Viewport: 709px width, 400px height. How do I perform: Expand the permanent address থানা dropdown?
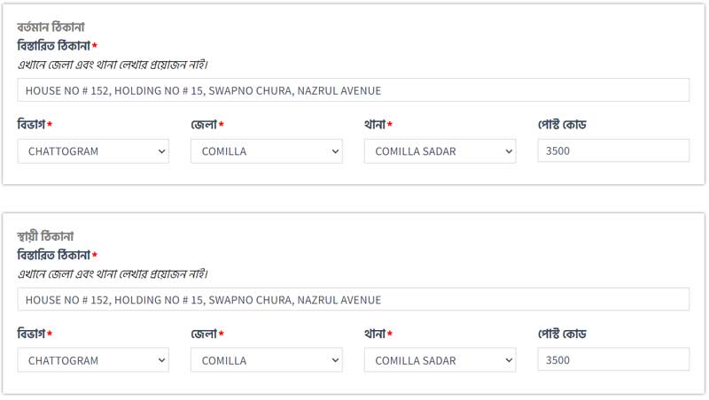(x=440, y=360)
